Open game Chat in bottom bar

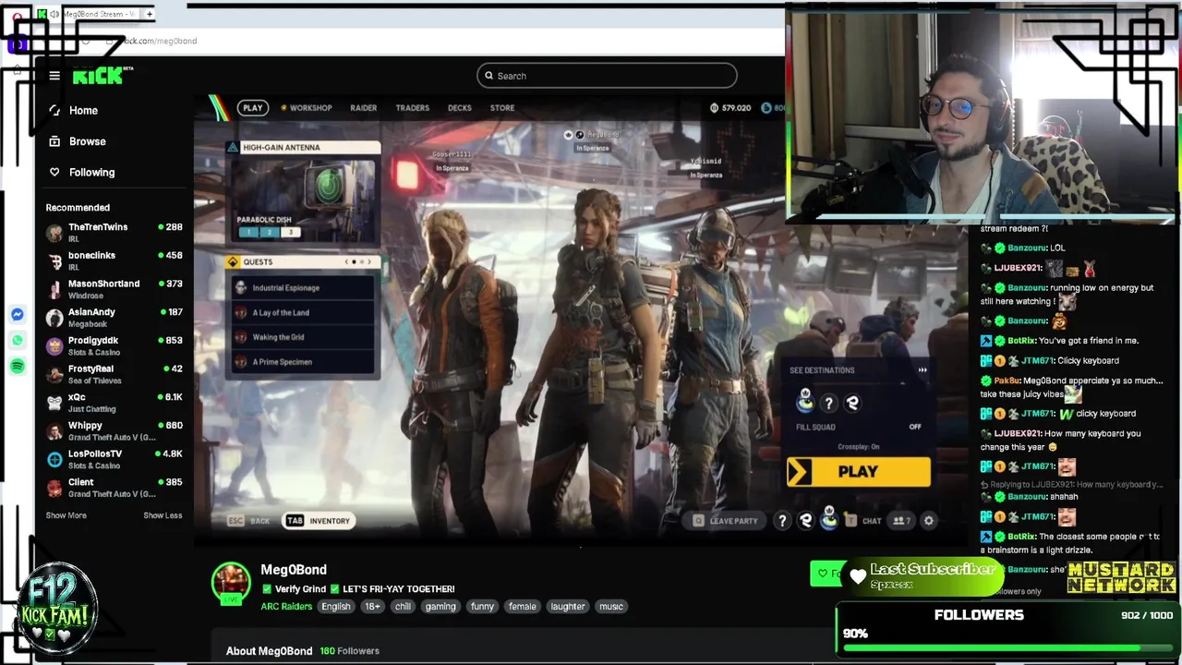coord(863,521)
